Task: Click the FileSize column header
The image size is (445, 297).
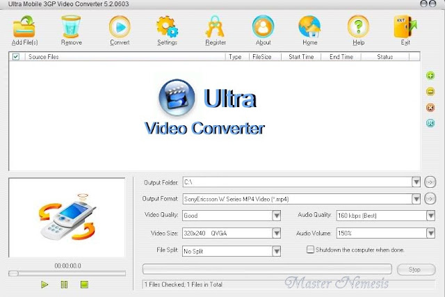Action: (265, 57)
